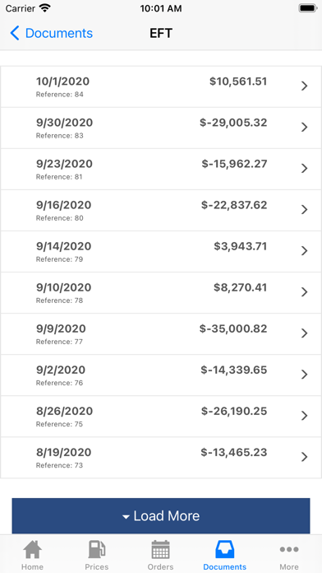This screenshot has height=573, width=322.
Task: Tap the battery icon in status bar
Action: (x=307, y=8)
